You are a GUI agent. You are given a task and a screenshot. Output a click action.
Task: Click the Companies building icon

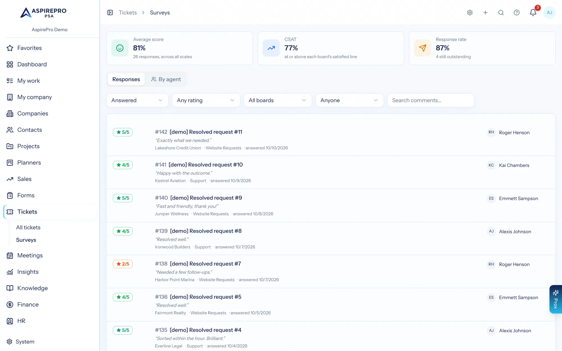[10, 113]
